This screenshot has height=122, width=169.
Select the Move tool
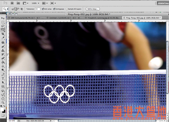coord(3,18)
